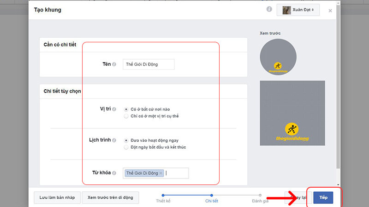369x207 pixels.
Task: Click 'Lưu làm bản nháp' button
Action: coord(57,198)
